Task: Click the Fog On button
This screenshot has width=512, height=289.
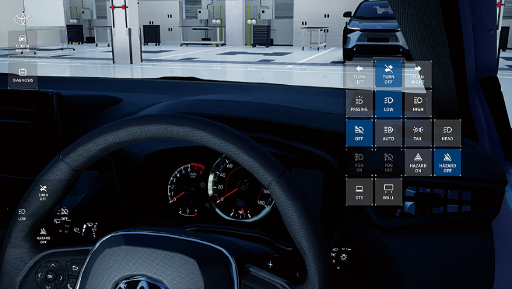Action: tap(359, 163)
